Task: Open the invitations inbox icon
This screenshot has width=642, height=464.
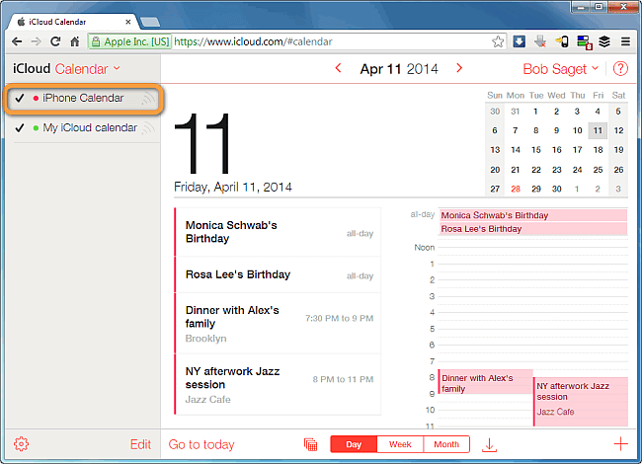Action: (310, 444)
